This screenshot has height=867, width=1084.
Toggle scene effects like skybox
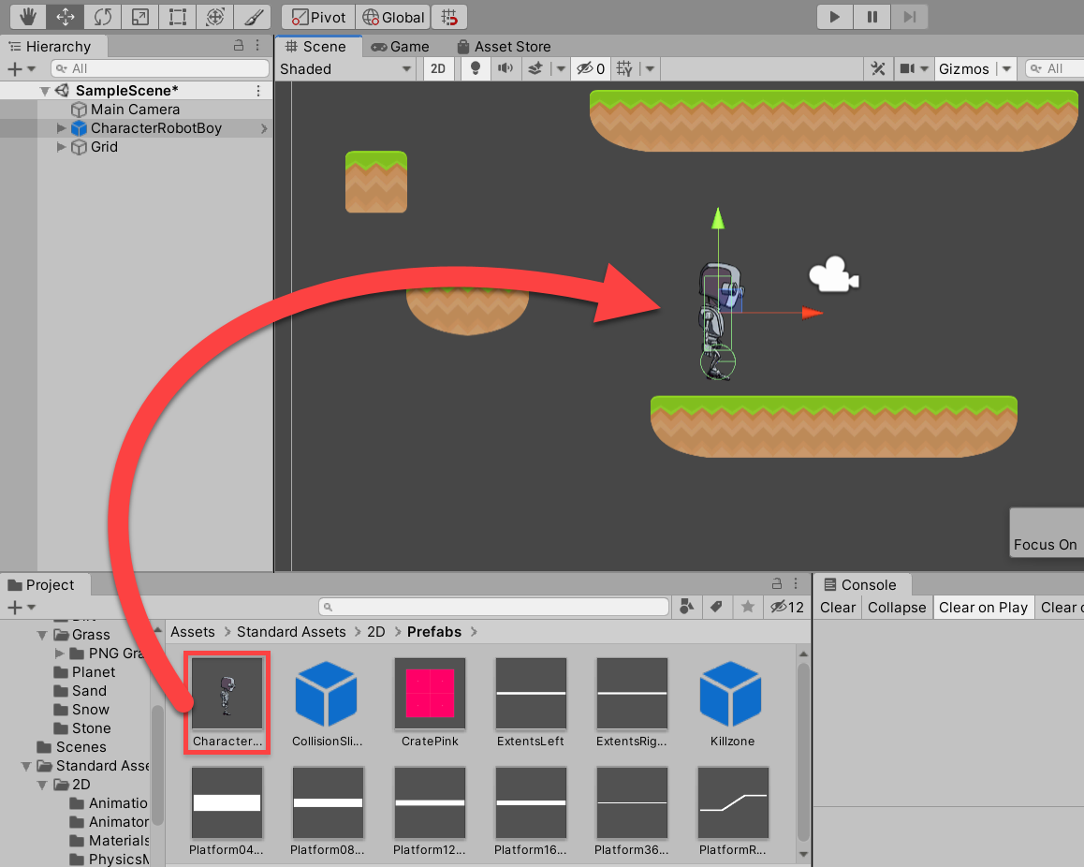(x=535, y=68)
